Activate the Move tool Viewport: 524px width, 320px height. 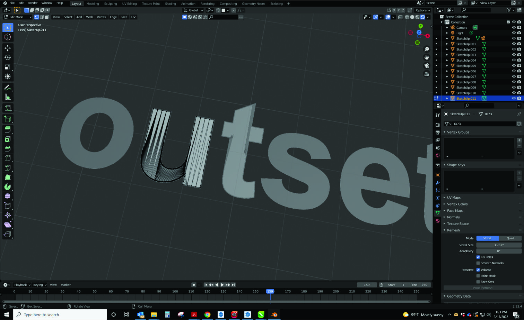point(8,48)
